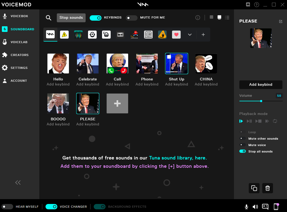Select Play/Pause playback mode
The image size is (287, 212).
pos(249,121)
